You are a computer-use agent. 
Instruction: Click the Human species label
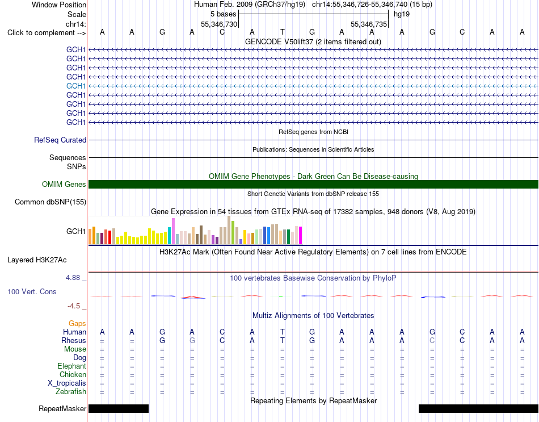[74, 332]
